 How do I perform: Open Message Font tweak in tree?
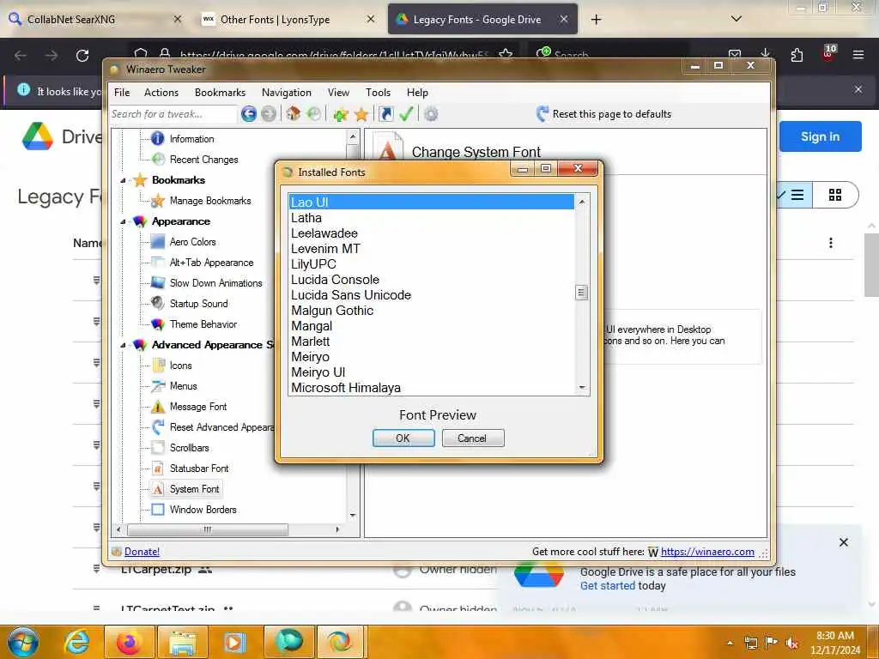(198, 407)
